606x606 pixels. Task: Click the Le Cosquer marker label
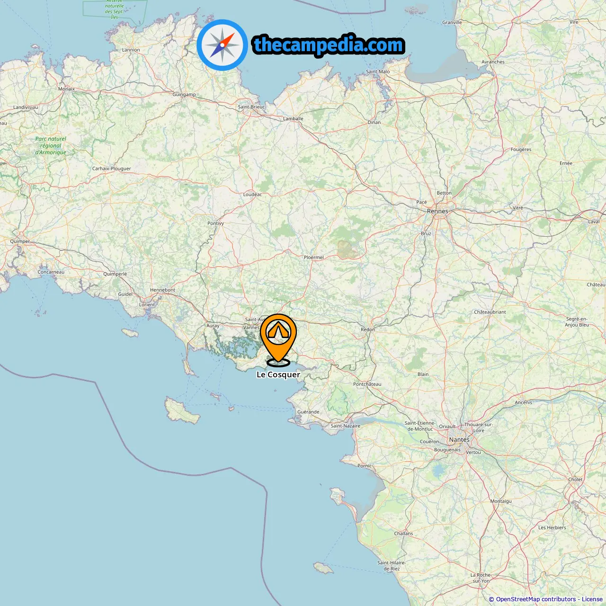coord(278,374)
